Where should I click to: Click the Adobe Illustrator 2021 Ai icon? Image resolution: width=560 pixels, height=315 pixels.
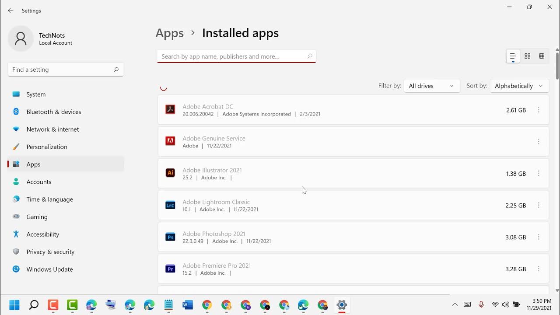click(170, 173)
